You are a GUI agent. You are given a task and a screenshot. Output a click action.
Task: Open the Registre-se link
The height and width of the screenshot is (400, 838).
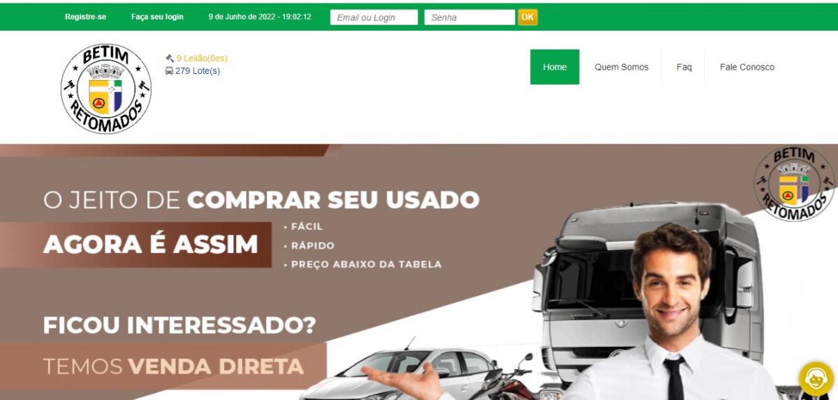(x=85, y=17)
